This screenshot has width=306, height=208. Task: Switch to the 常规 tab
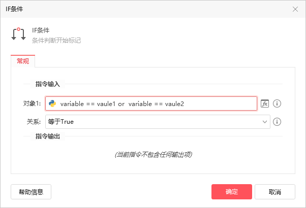23,61
